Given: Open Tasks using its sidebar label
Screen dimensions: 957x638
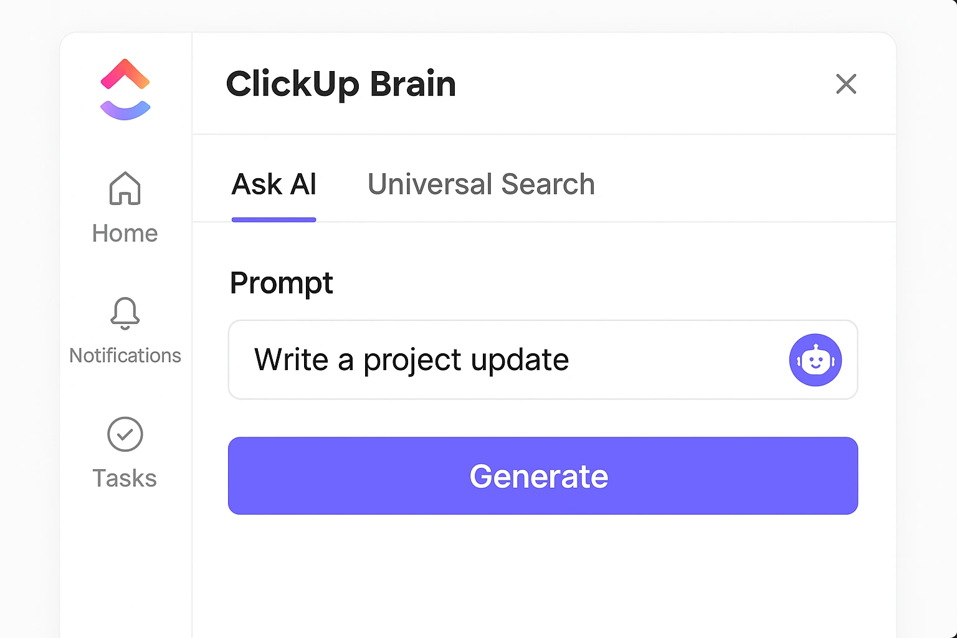Looking at the screenshot, I should [125, 478].
